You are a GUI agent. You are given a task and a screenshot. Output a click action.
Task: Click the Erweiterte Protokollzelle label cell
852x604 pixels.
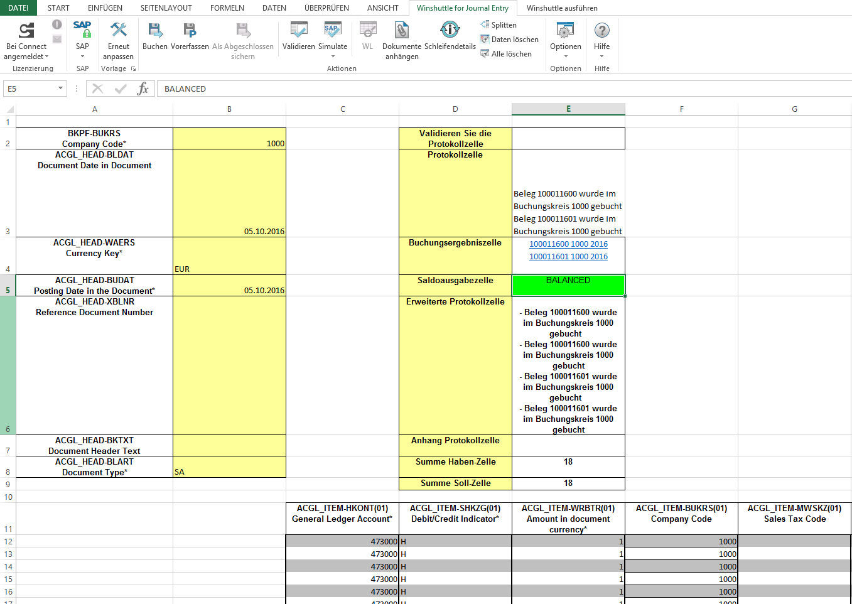[x=455, y=365]
